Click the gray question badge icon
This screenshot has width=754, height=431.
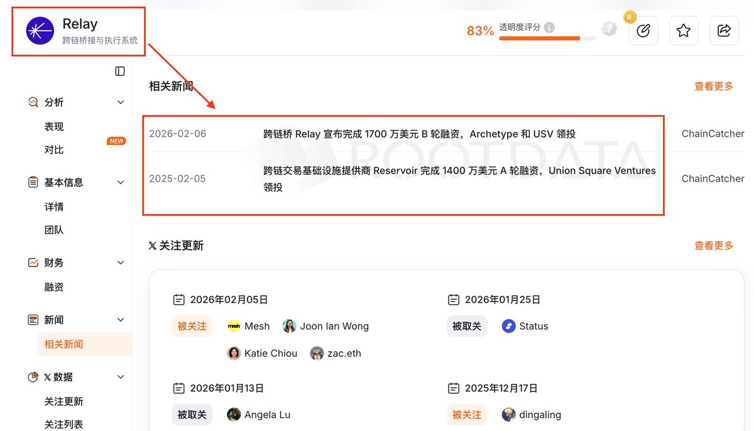609,29
